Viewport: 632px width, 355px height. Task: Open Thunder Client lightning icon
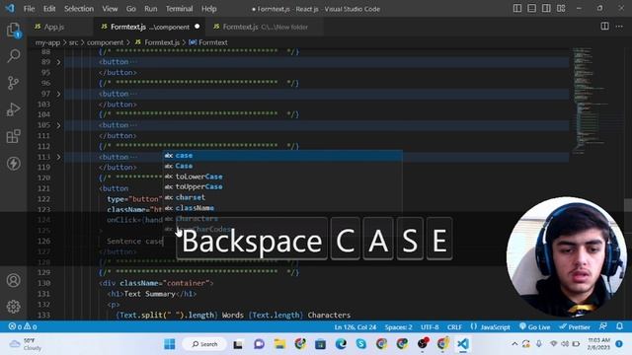coord(13,164)
